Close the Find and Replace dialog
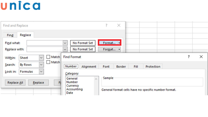This screenshot has width=208, height=117. click(x=119, y=25)
